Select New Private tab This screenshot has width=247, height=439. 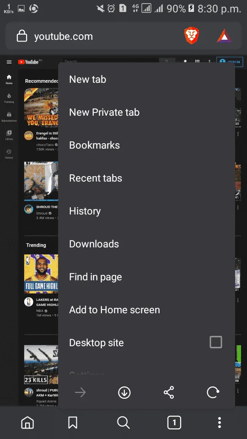click(x=146, y=112)
